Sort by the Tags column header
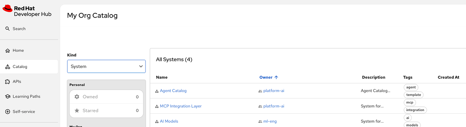Viewport: 466px width, 127px height. click(408, 77)
